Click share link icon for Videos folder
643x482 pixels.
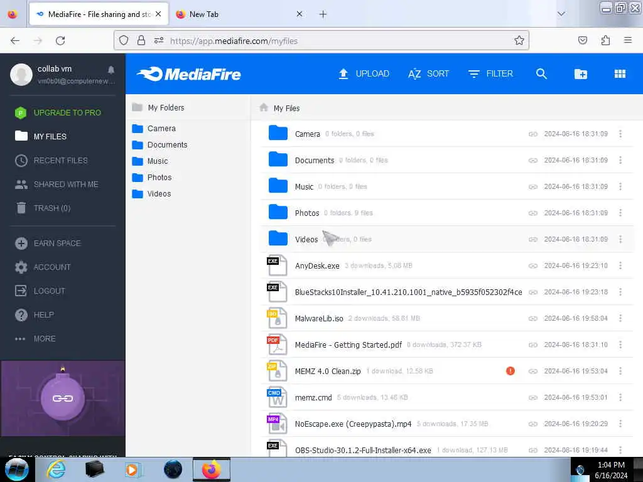(532, 239)
